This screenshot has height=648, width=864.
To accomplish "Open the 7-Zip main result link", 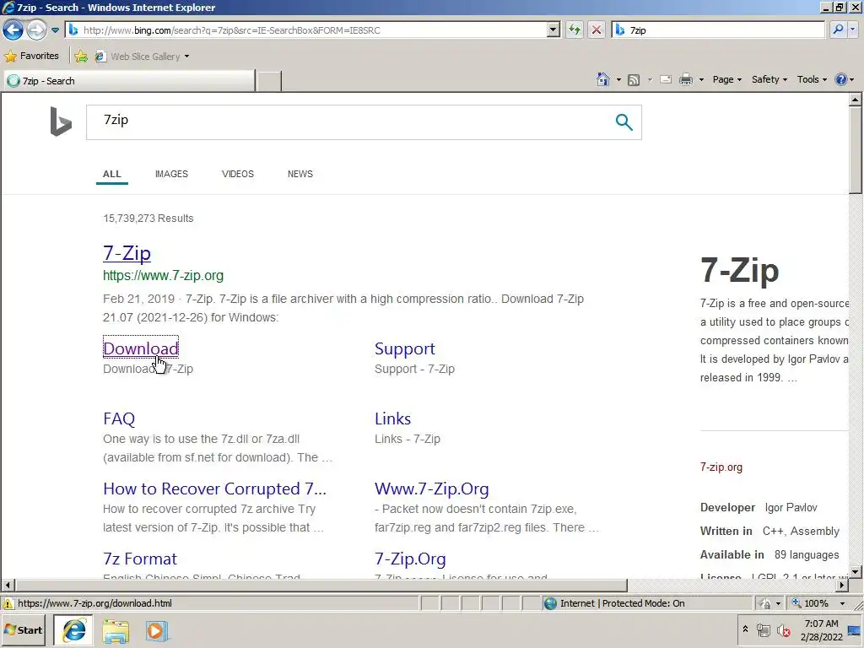I will (127, 253).
